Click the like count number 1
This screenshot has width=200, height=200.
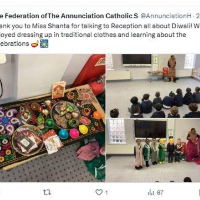tap(106, 193)
